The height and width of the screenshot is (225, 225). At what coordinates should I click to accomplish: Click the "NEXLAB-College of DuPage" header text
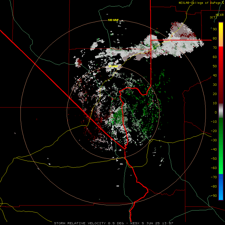[x=200, y=3]
